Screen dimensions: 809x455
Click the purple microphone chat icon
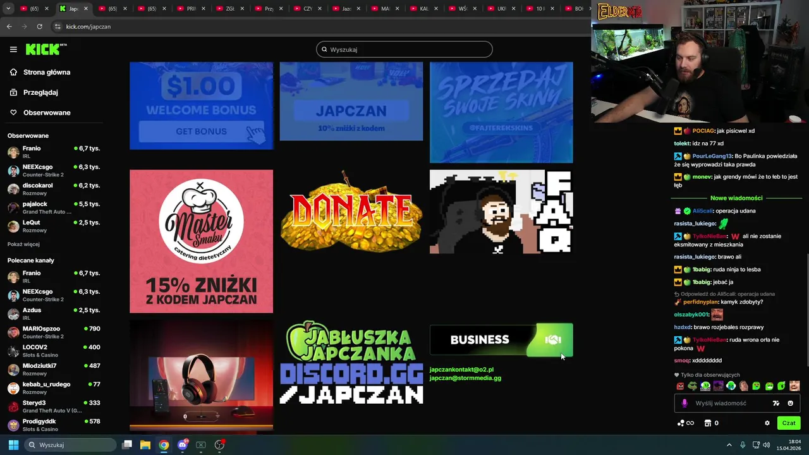[x=684, y=403]
